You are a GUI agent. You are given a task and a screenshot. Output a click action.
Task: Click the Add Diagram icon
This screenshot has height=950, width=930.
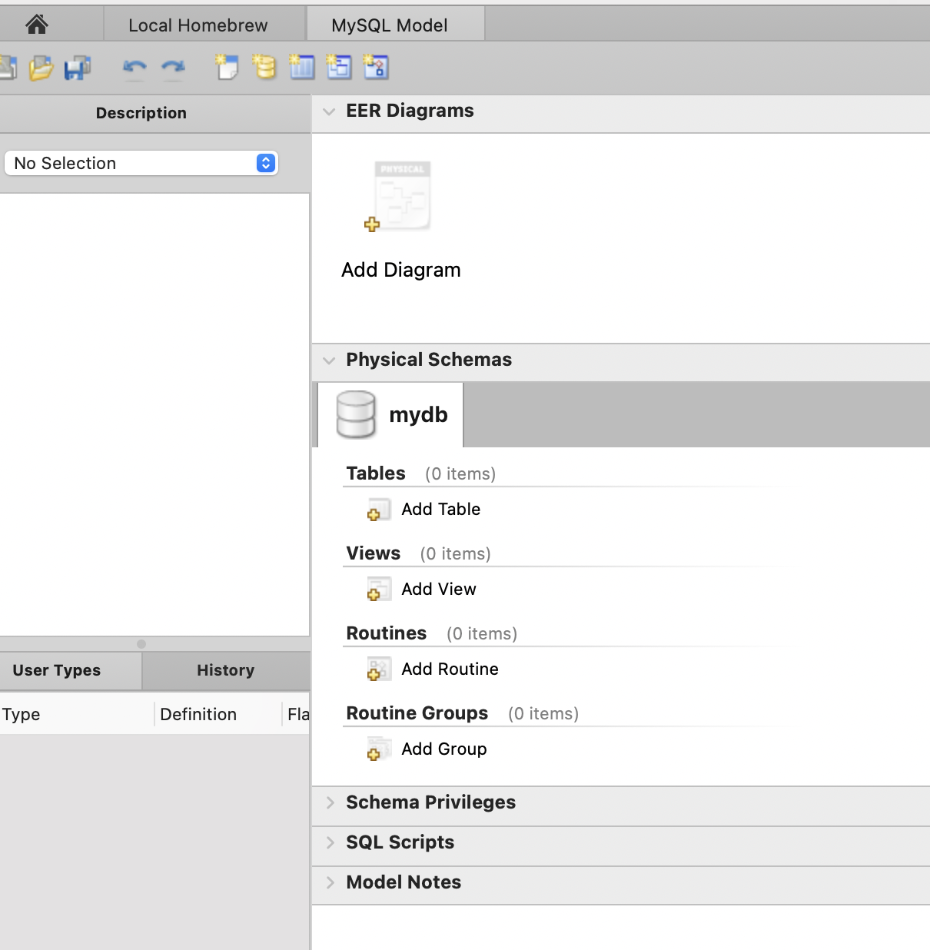tap(400, 198)
